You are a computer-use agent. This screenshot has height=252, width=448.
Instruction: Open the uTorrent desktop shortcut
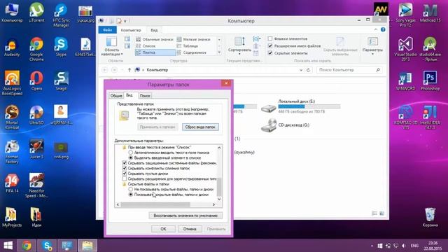point(36,13)
